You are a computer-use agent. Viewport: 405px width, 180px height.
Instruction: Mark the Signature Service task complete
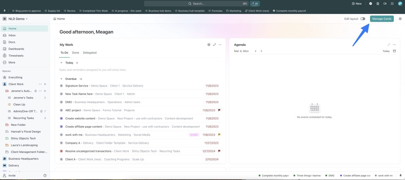[61, 86]
